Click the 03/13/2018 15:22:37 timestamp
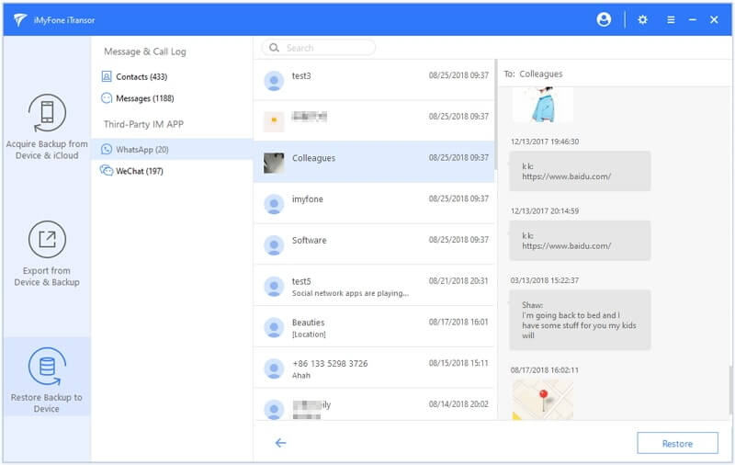 pos(544,280)
